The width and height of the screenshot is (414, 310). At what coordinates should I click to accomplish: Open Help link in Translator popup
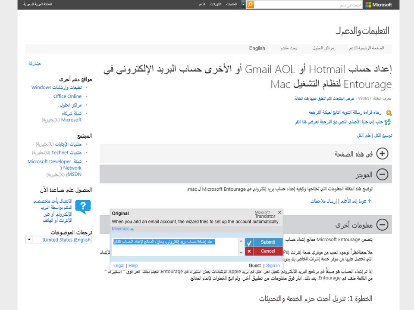[133, 266]
